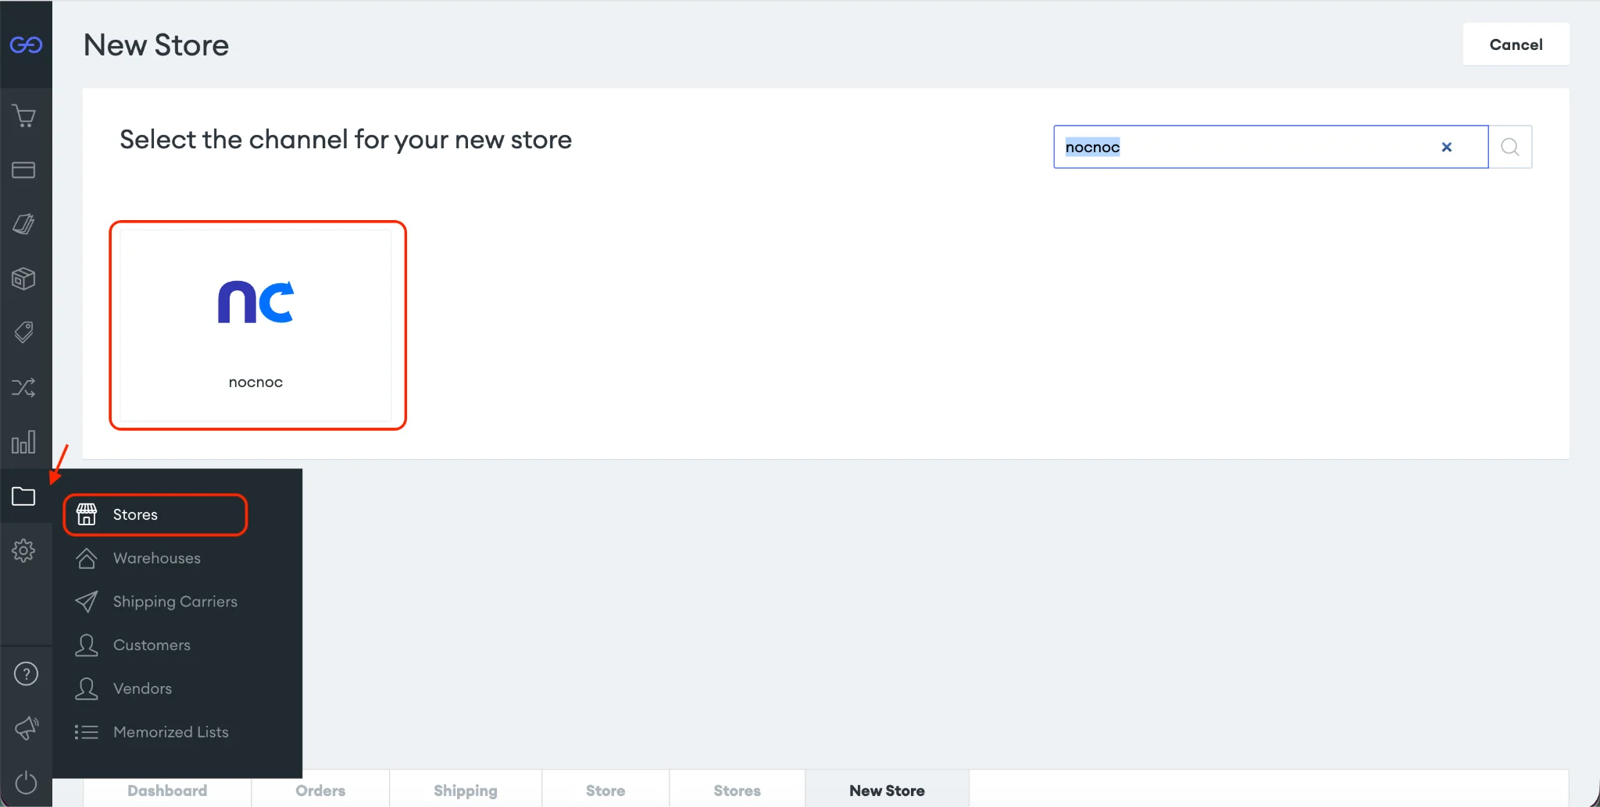Select the nocnoc channel card
The height and width of the screenshot is (807, 1600).
[x=256, y=325]
